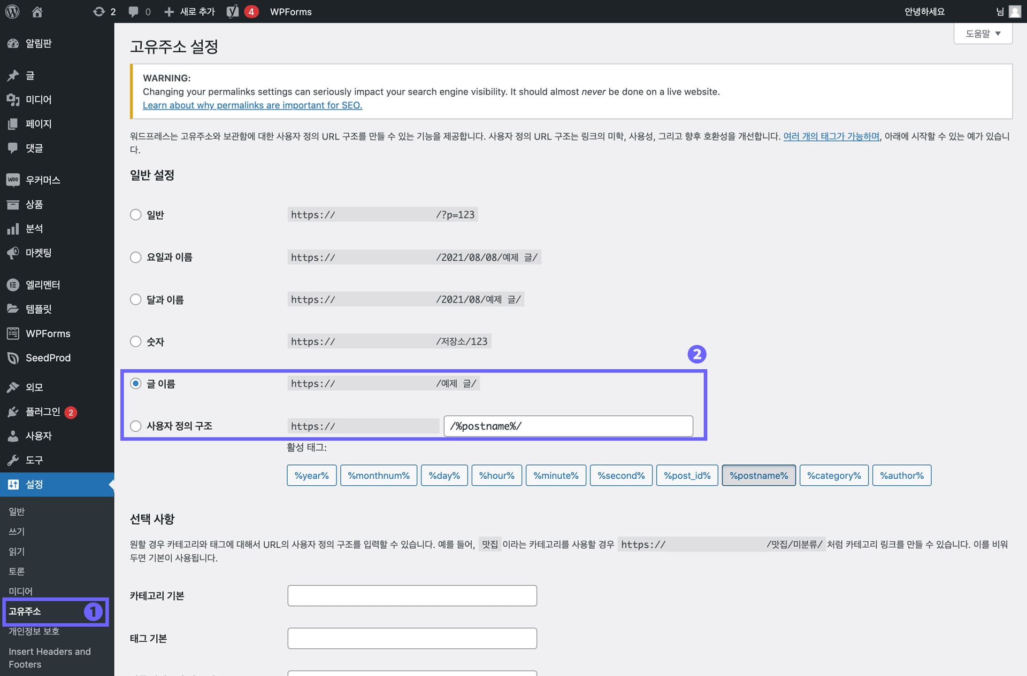Open the site home icon

[37, 11]
